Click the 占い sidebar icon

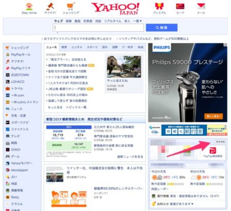pos(8,177)
